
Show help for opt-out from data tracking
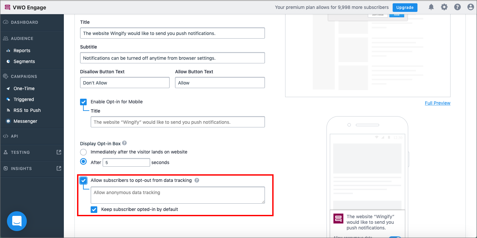(x=197, y=180)
